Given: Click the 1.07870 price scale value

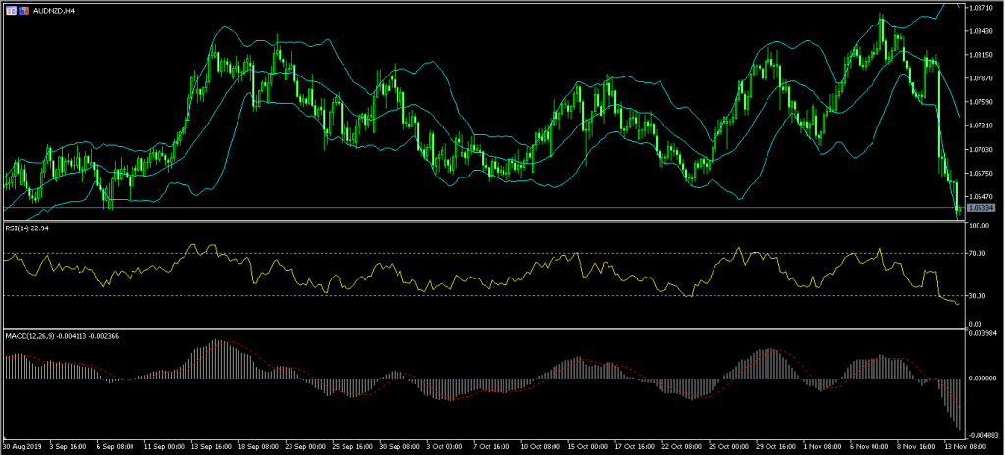Looking at the screenshot, I should point(981,78).
